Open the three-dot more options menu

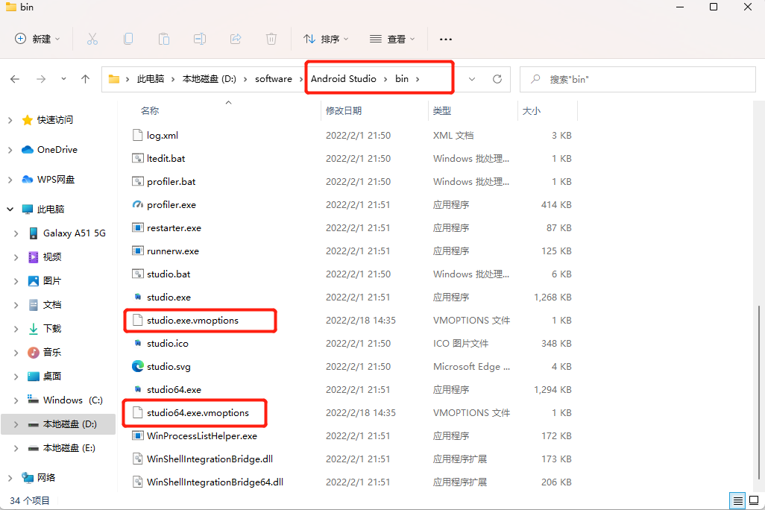[445, 39]
